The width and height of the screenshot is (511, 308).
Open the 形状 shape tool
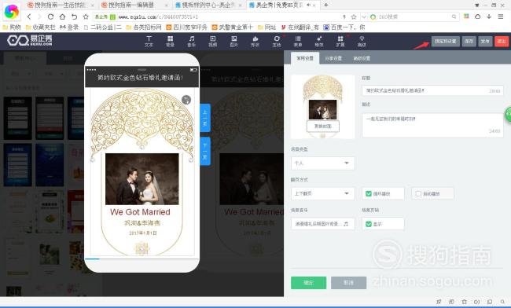[256, 42]
